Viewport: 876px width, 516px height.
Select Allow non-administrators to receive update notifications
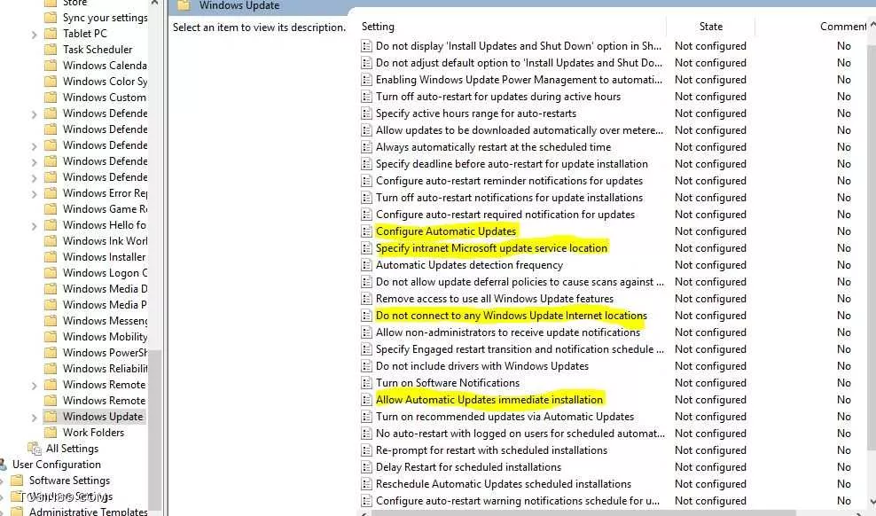[x=508, y=332]
